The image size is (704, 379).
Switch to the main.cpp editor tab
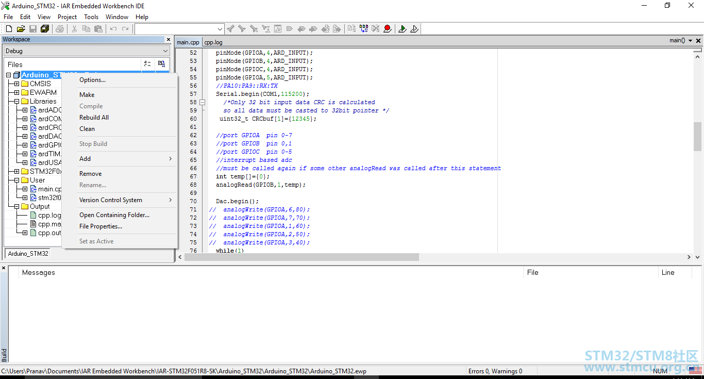(188, 42)
